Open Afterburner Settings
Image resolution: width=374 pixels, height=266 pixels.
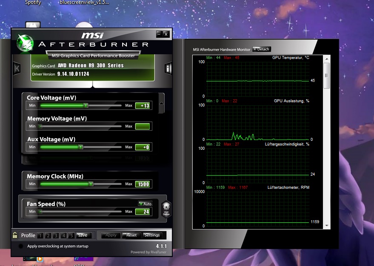click(152, 235)
